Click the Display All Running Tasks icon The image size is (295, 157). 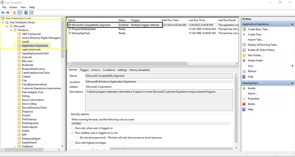pos(244,45)
